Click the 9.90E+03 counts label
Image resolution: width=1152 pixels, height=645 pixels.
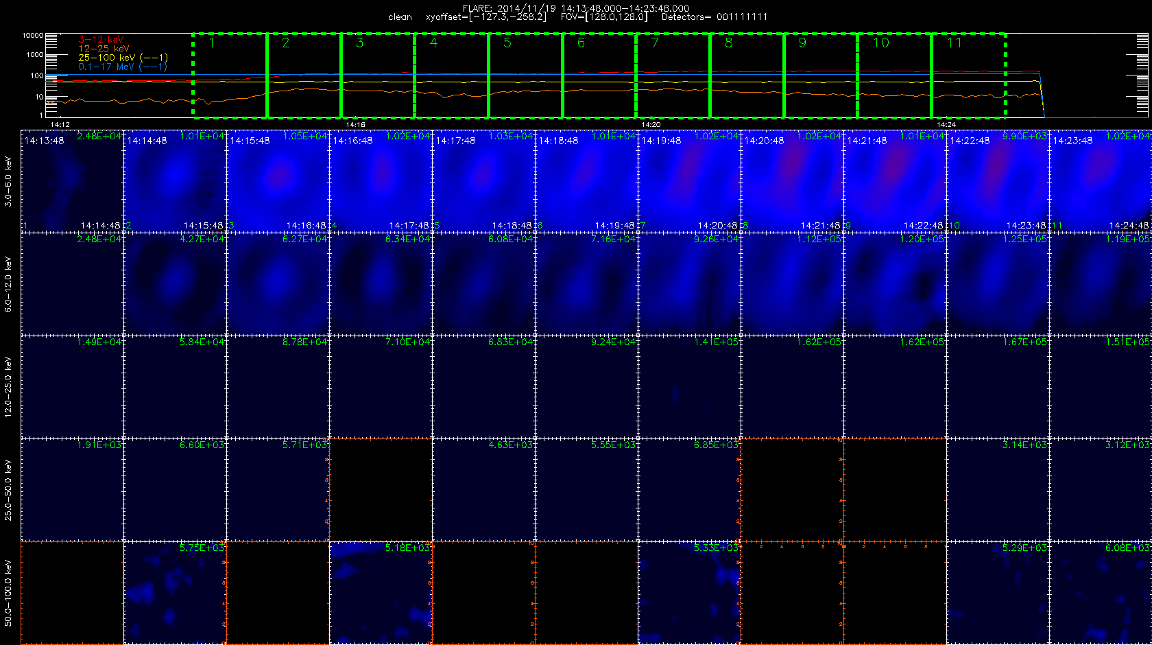tap(1024, 137)
